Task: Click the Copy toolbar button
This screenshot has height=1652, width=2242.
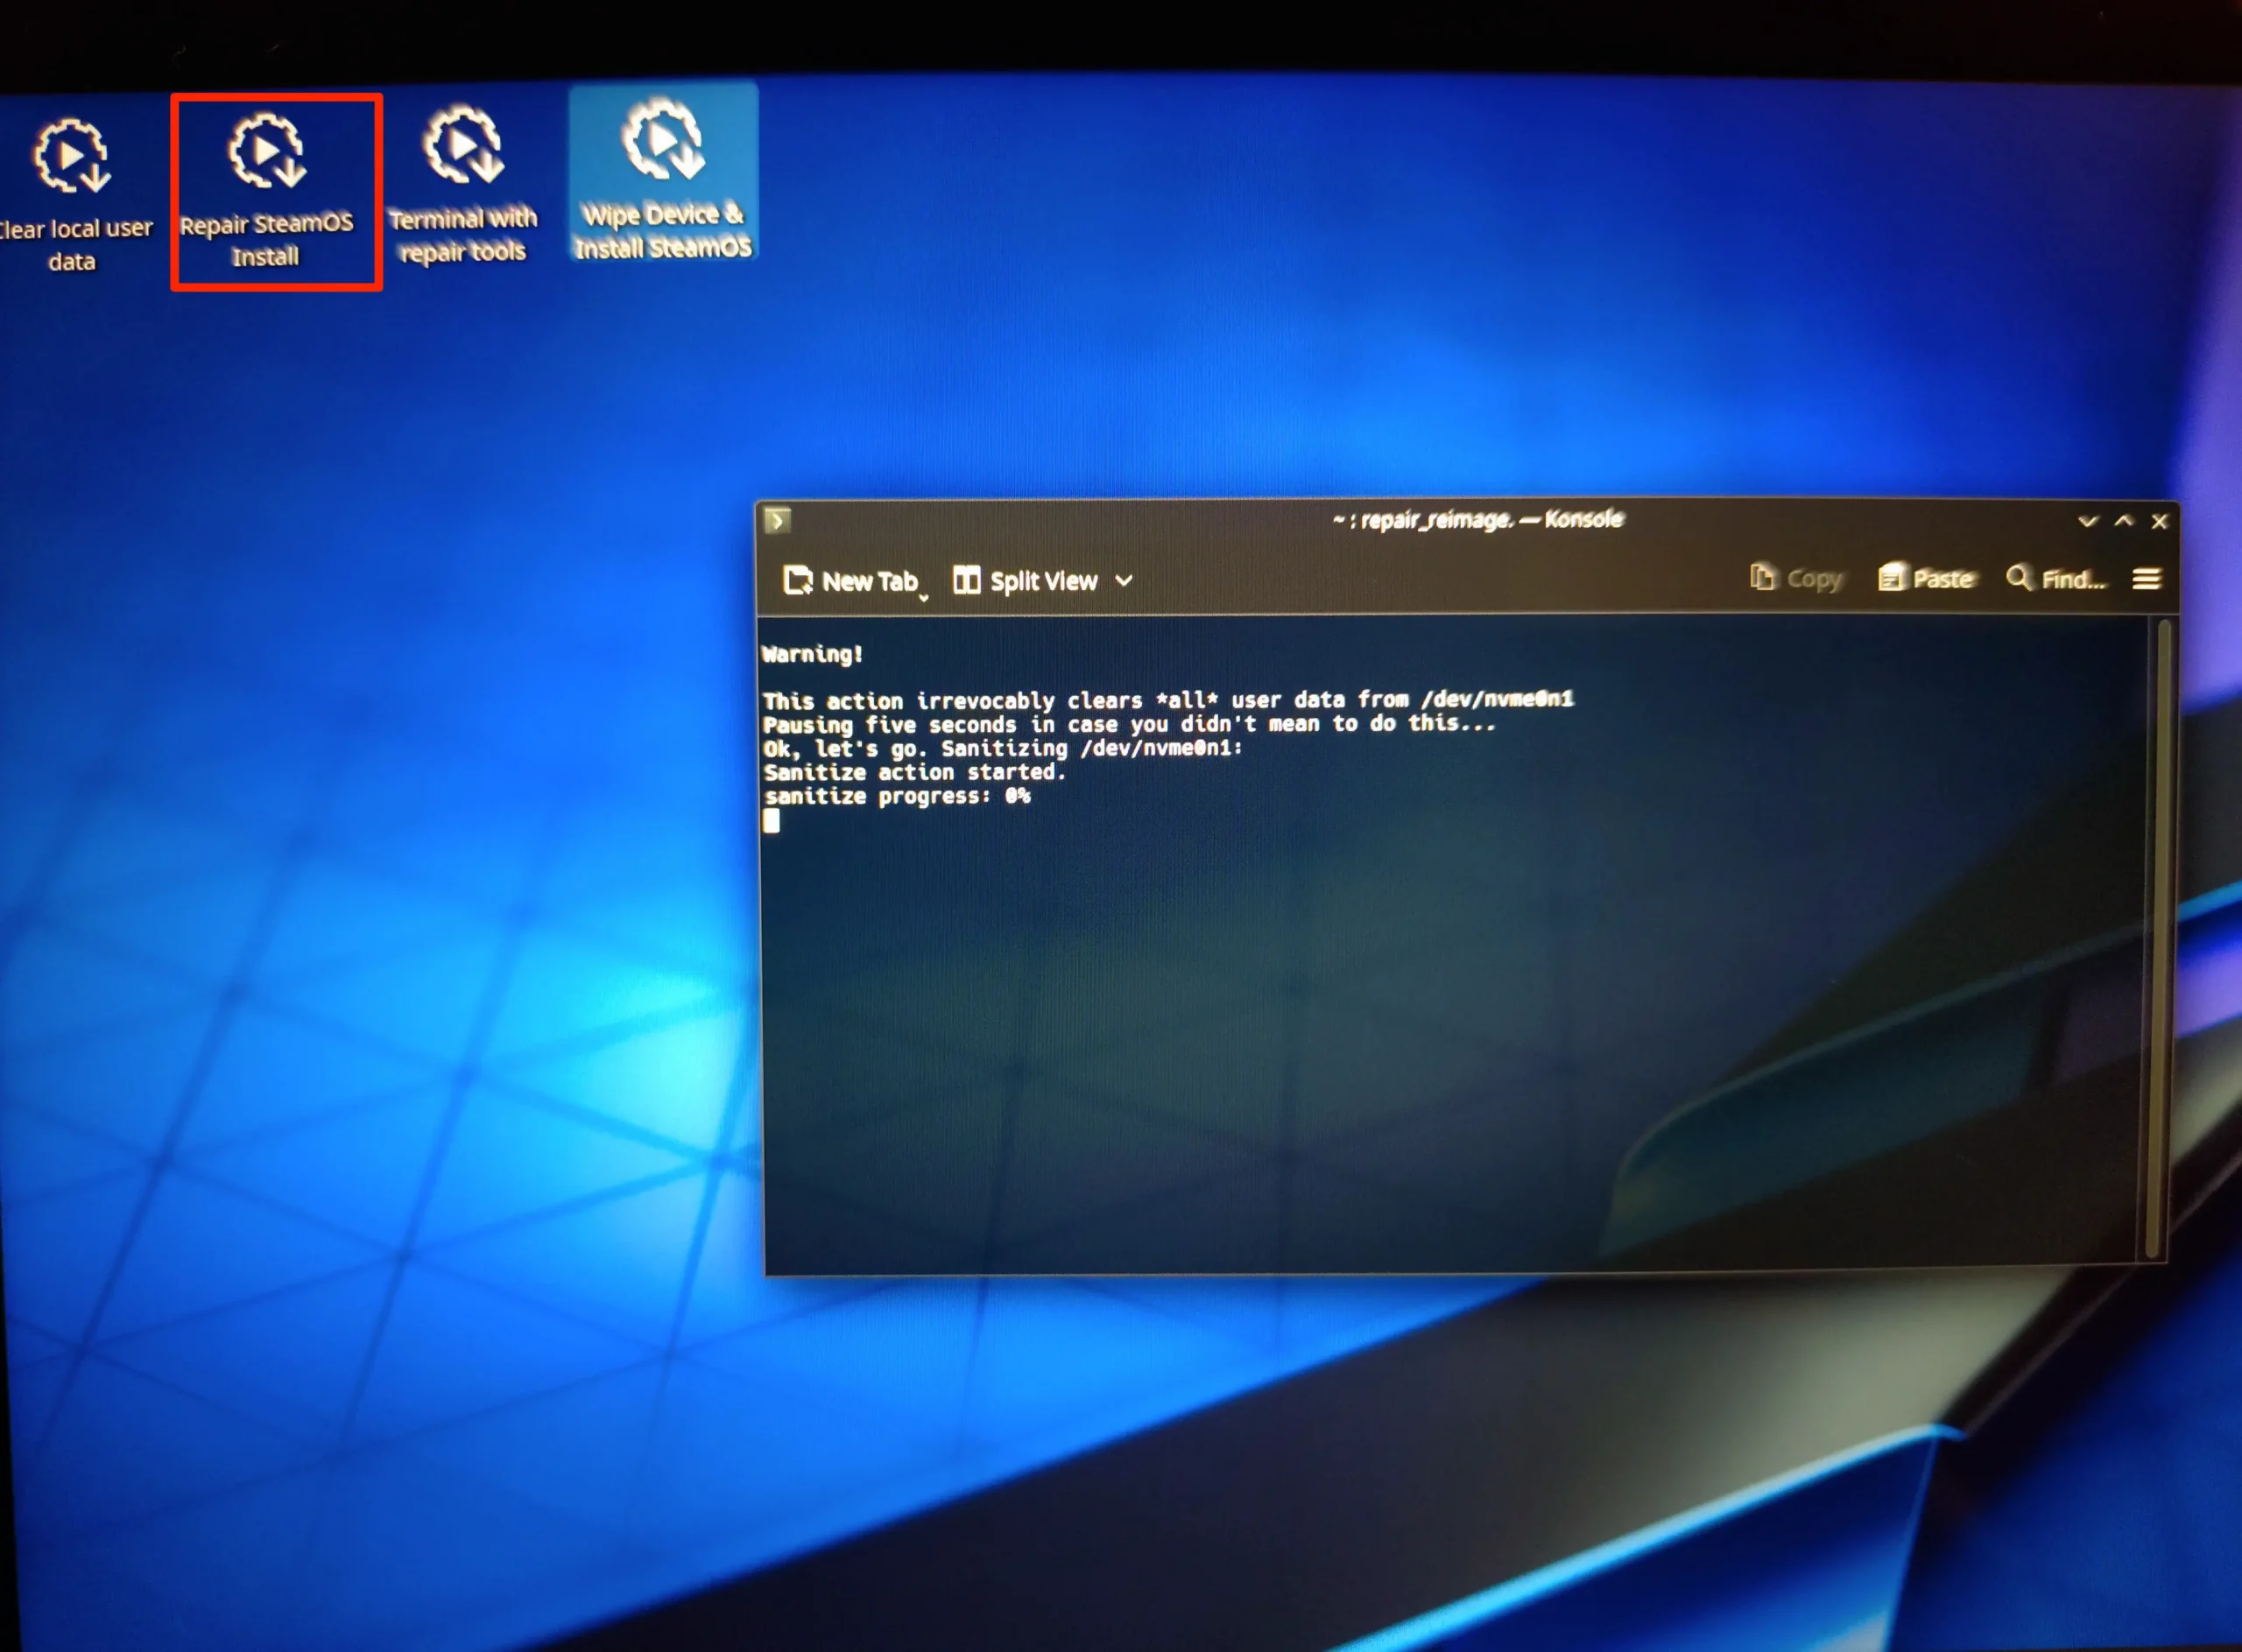Action: (x=1796, y=579)
